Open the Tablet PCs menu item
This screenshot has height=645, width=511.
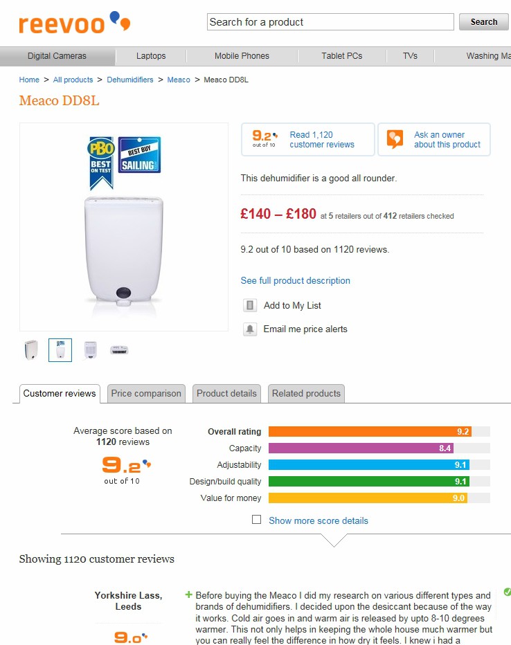coord(341,56)
